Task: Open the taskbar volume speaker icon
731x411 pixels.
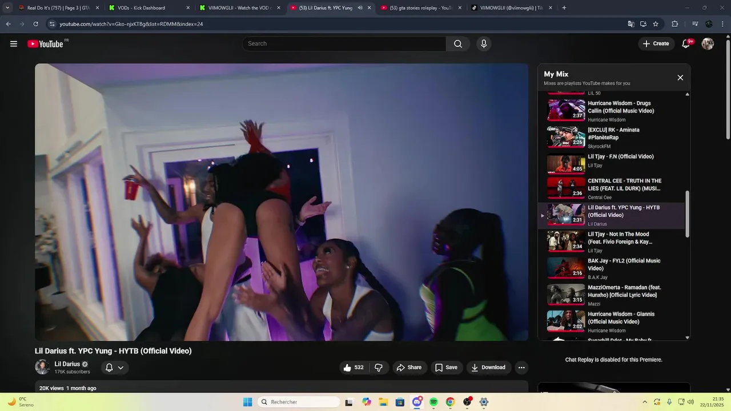Action: (690, 402)
